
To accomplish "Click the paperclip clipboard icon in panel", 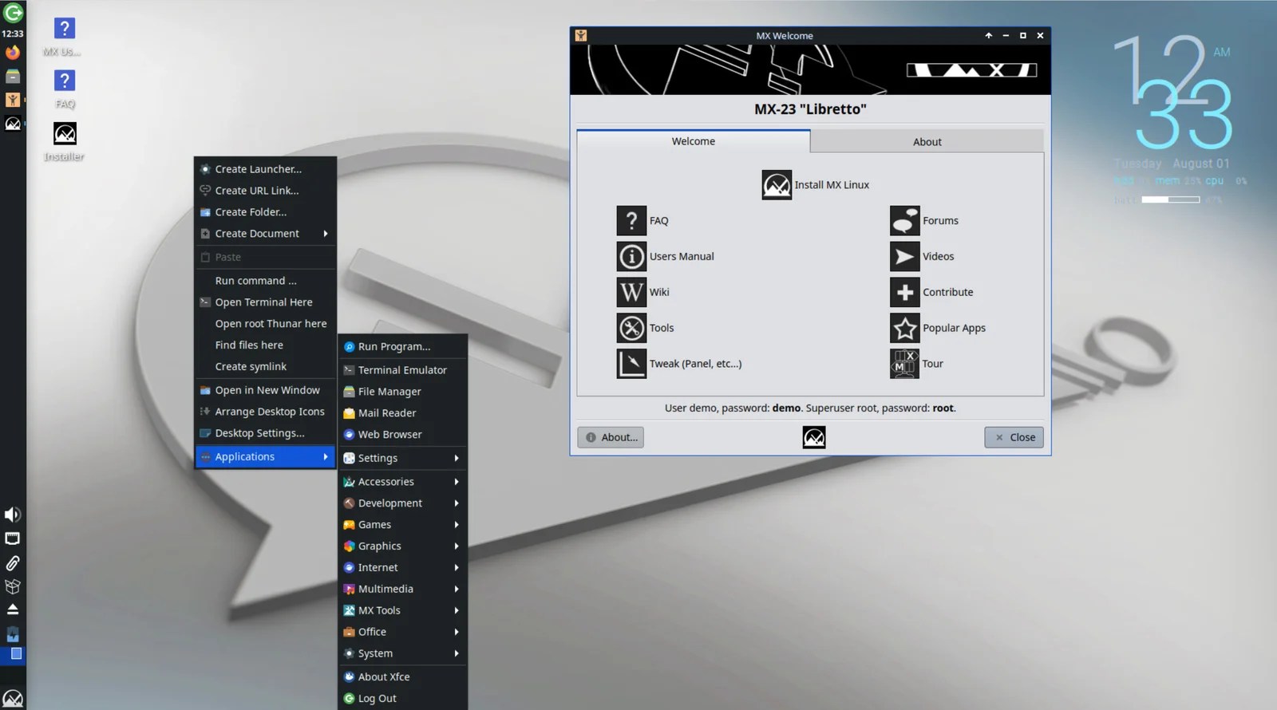I will click(x=13, y=563).
